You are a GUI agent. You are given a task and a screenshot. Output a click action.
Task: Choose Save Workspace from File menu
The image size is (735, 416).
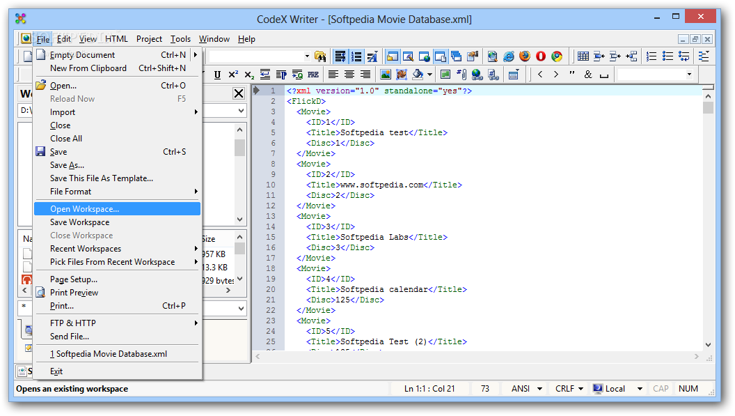(x=117, y=222)
